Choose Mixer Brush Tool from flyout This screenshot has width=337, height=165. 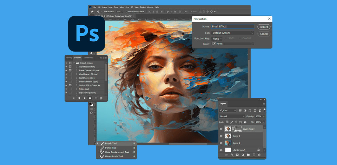[116, 157]
